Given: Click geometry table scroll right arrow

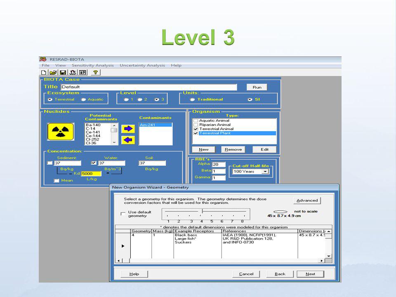Looking at the screenshot, I should tap(321, 261).
